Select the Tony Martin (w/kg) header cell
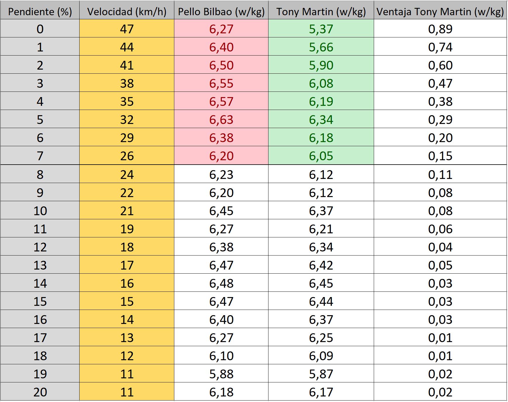 [x=321, y=12]
